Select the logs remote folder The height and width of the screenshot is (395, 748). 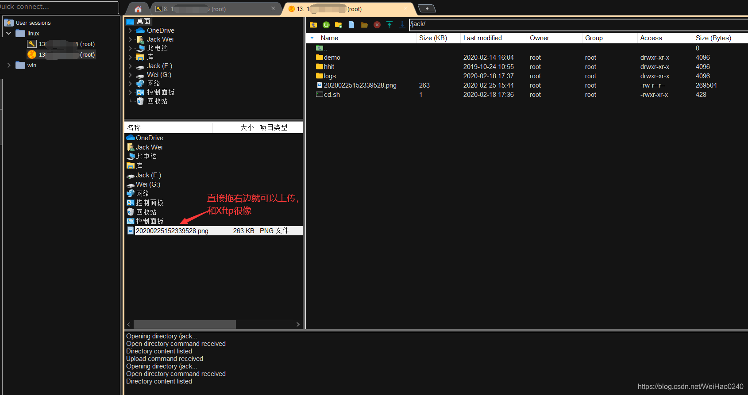click(326, 76)
